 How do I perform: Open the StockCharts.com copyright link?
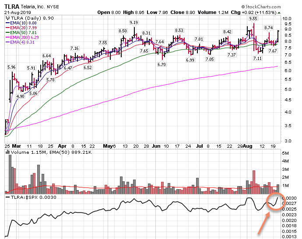pos(261,7)
